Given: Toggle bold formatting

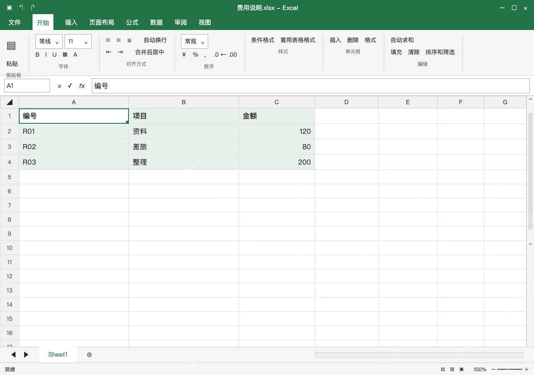Looking at the screenshot, I should click(x=38, y=55).
